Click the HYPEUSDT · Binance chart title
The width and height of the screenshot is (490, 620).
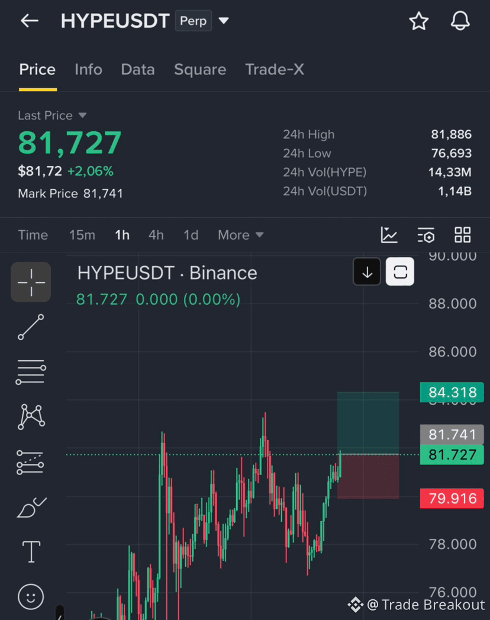[x=167, y=273]
